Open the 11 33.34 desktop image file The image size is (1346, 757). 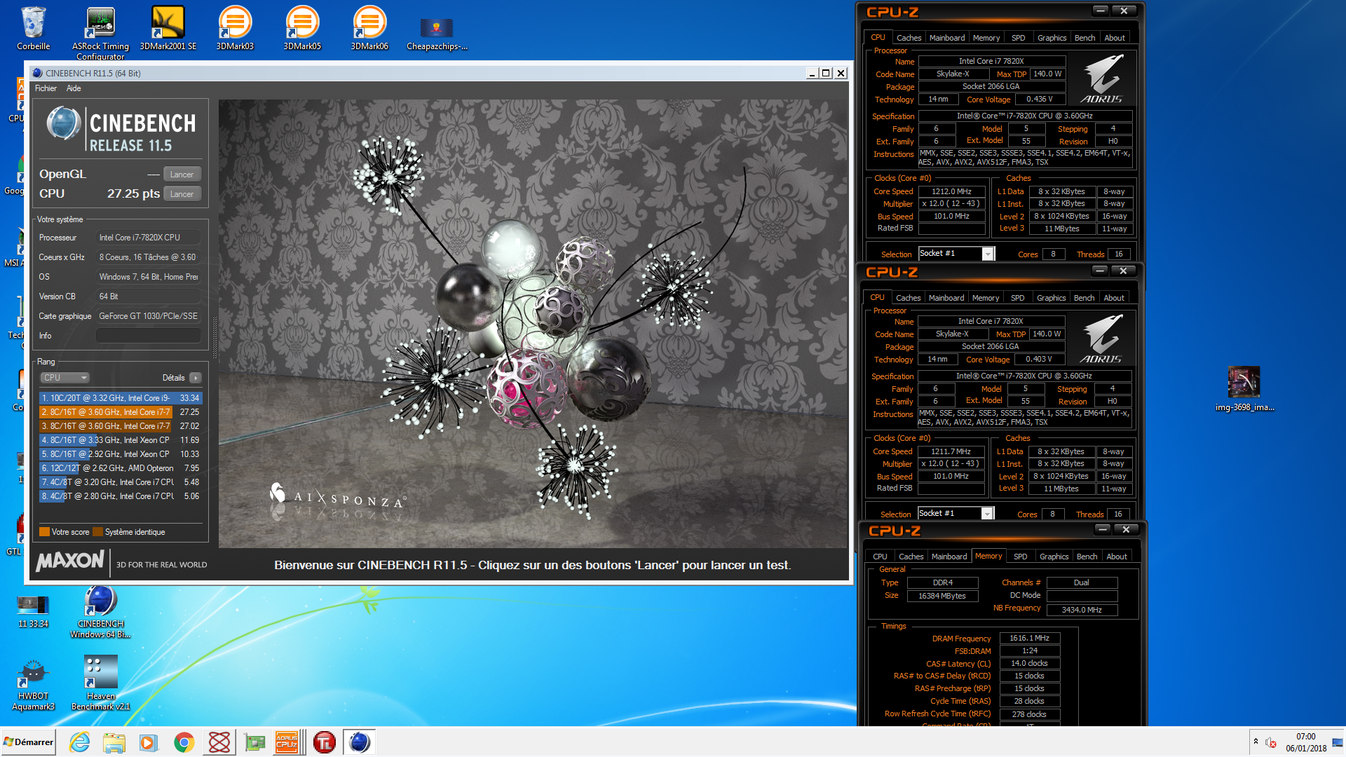pyautogui.click(x=33, y=611)
